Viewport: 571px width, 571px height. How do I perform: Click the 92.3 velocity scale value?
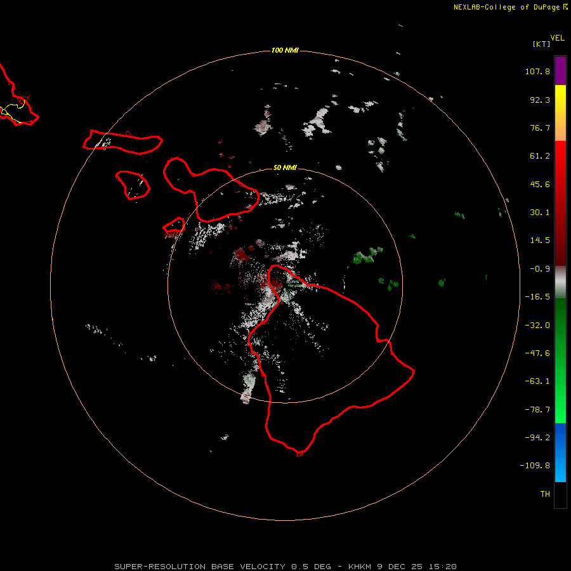click(540, 100)
